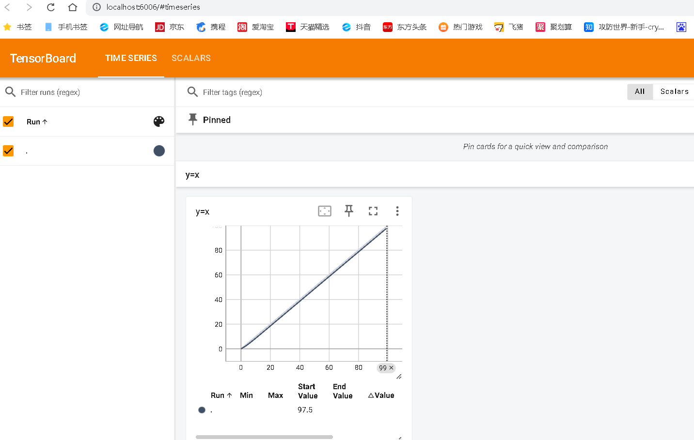Toggle the '.' run checkbox
Viewport: 694px width, 440px height.
8,151
